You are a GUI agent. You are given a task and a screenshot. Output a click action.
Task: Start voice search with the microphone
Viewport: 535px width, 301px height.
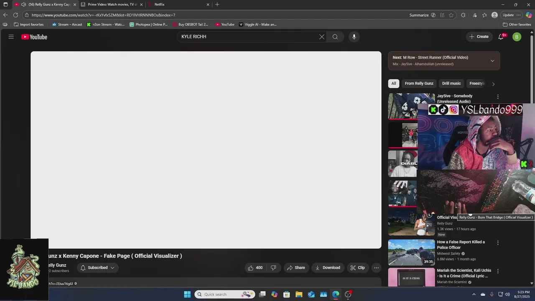(x=354, y=37)
